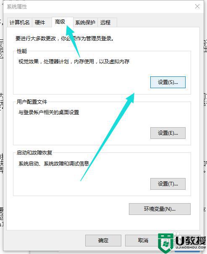Screen dimensions: 207x254
Task: Switch to the 远程 tab
Action: click(x=107, y=22)
